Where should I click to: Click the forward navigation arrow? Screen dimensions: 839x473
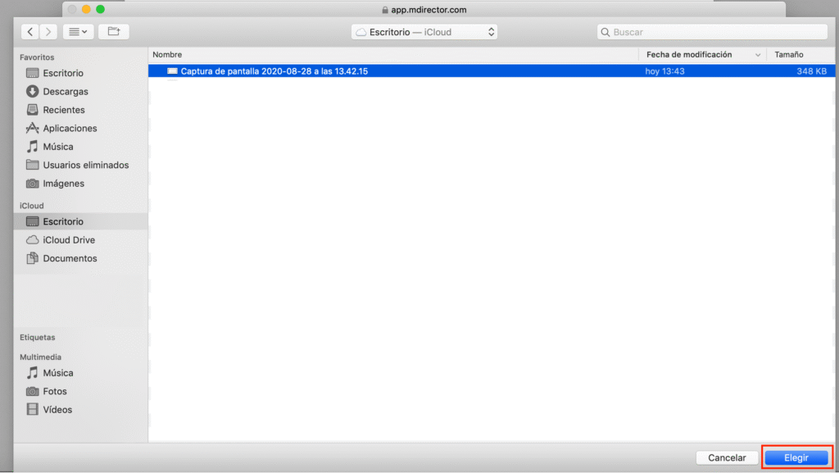[49, 32]
